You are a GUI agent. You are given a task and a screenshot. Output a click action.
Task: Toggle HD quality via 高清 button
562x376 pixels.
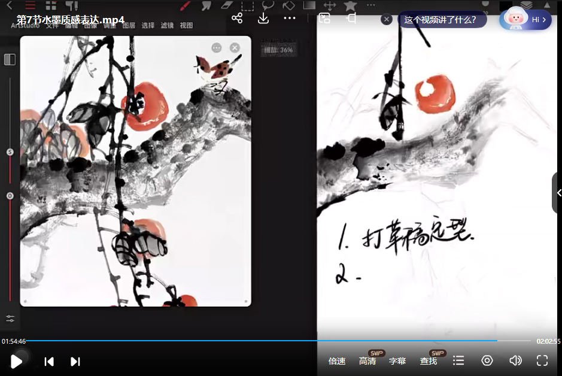pyautogui.click(x=367, y=360)
